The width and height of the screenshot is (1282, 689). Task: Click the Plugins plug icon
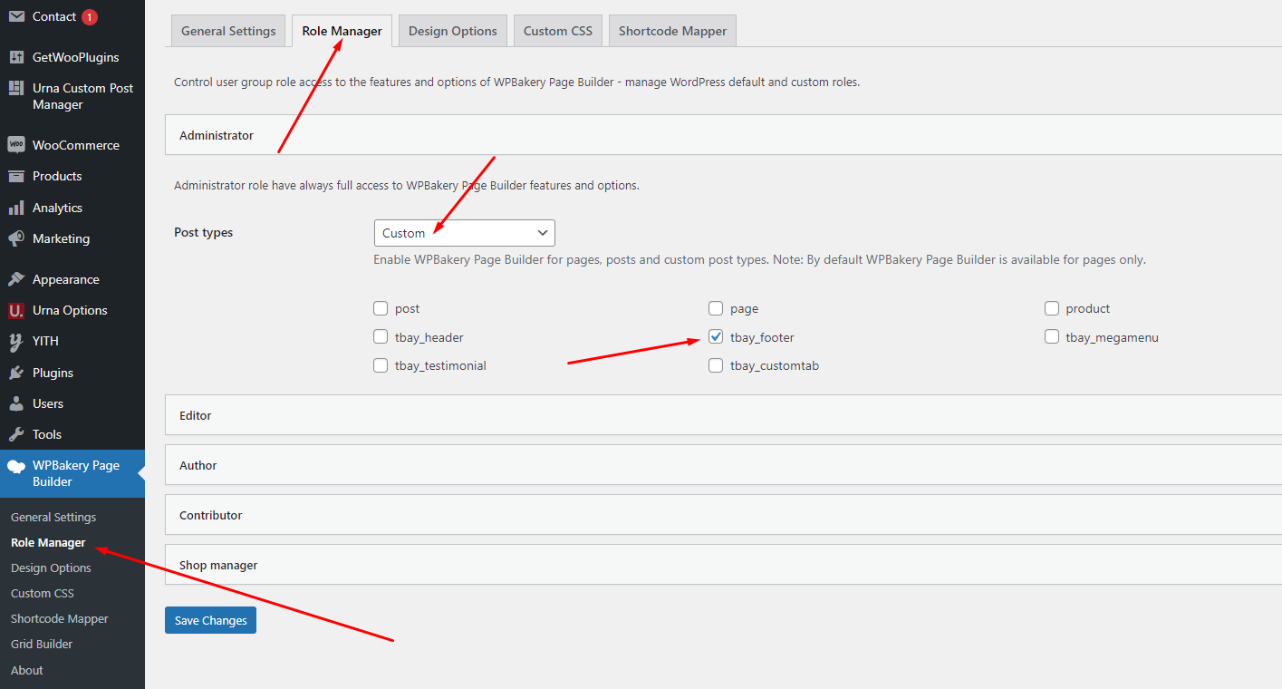[16, 373]
